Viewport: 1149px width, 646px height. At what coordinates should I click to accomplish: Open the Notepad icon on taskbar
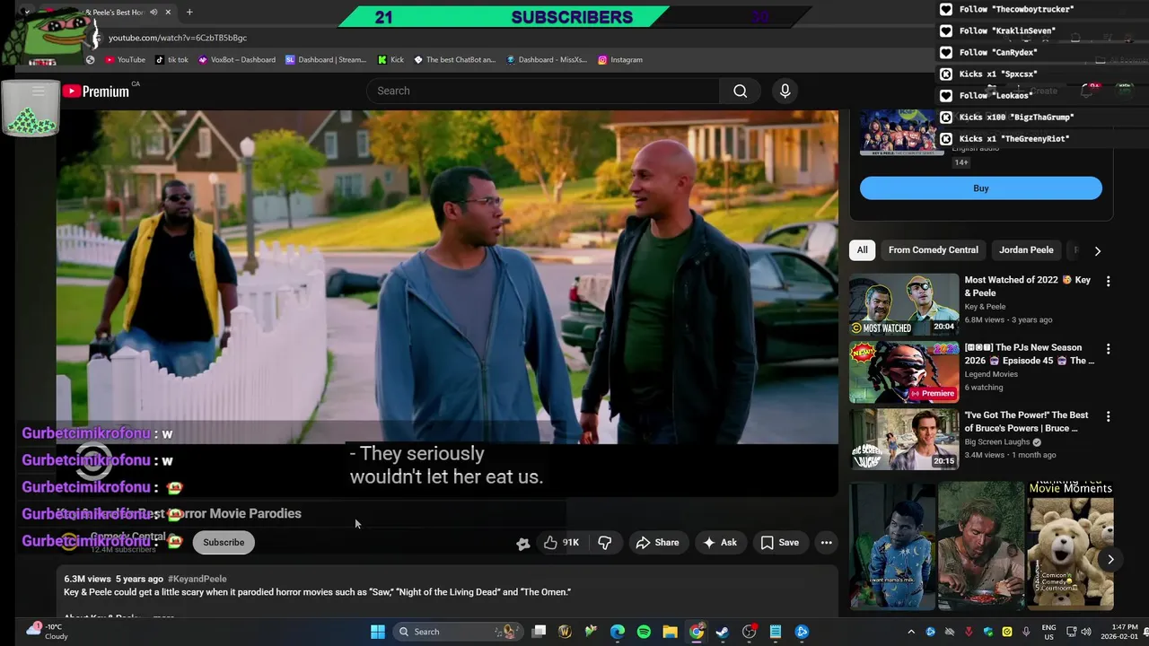tap(776, 632)
